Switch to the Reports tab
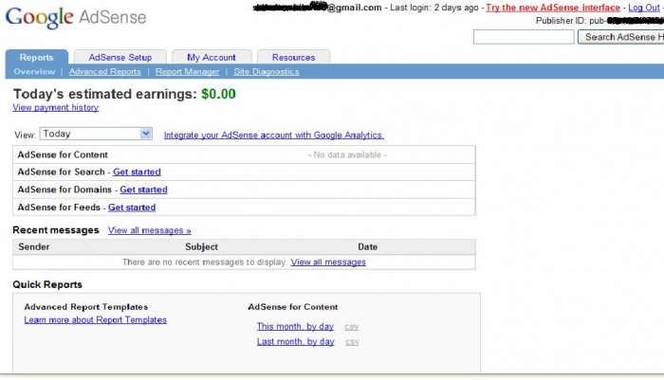Screen dimensions: 664x380 coord(36,57)
